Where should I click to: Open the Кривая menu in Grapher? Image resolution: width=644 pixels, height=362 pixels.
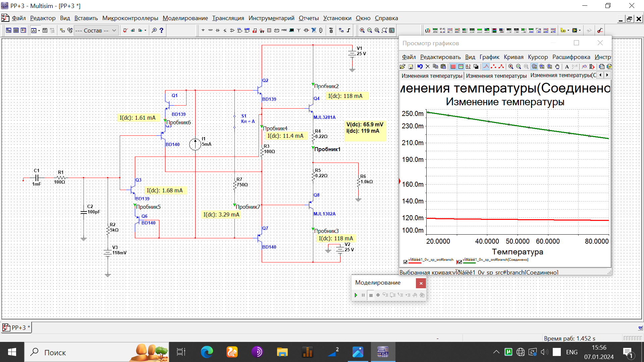pos(514,57)
